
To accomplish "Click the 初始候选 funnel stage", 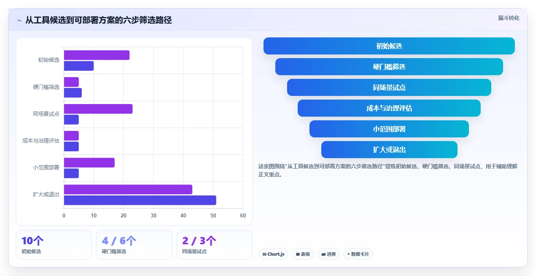I will (x=389, y=46).
